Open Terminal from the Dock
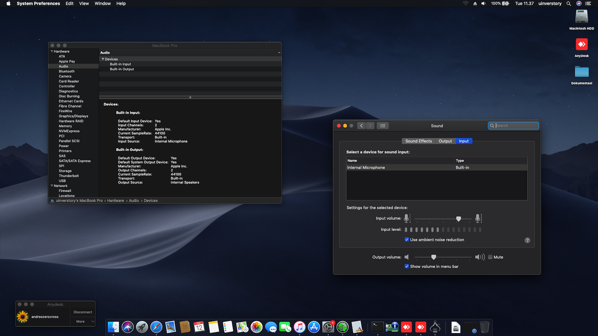The image size is (598, 336). tap(378, 326)
